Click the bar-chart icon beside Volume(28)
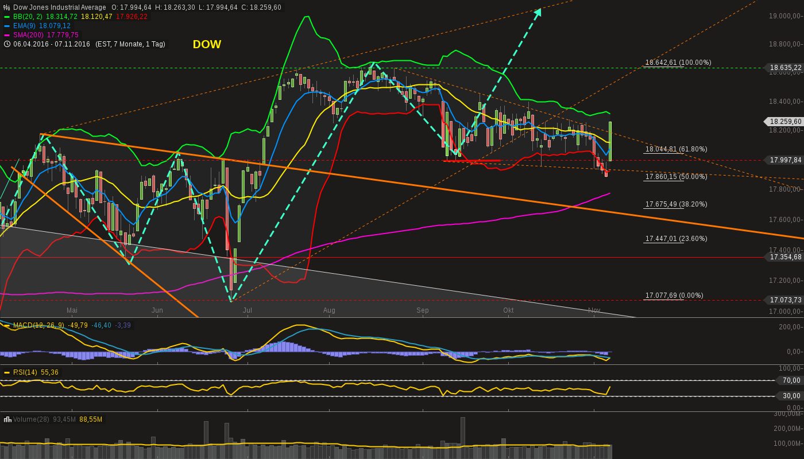 7,419
